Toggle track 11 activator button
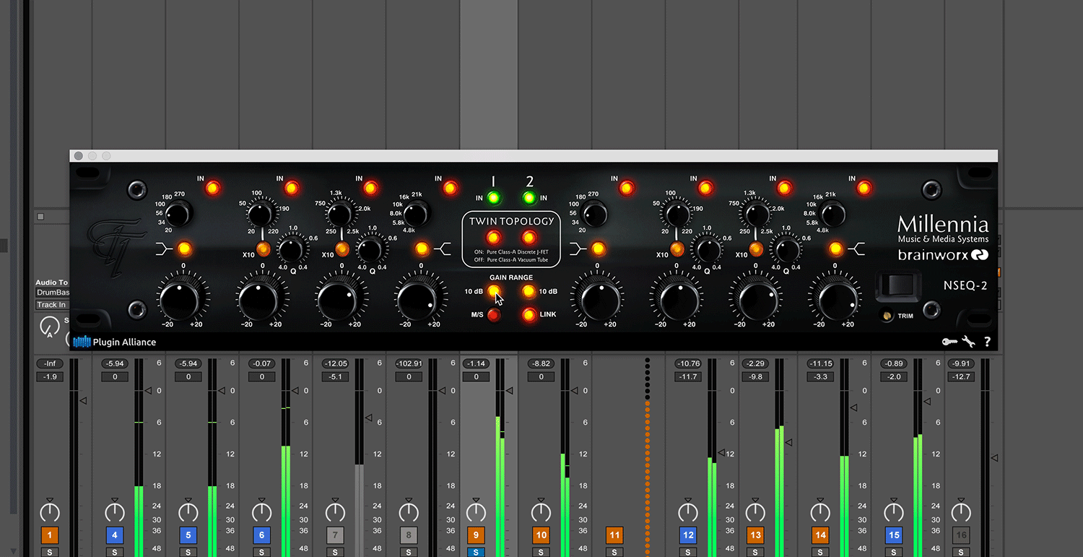1083x557 pixels. [x=614, y=535]
